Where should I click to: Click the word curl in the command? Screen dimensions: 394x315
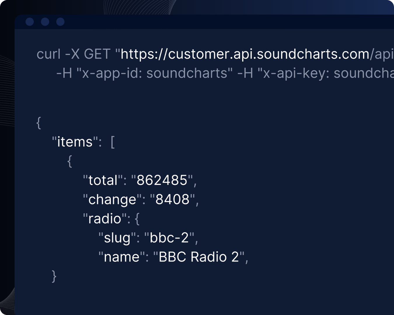(x=48, y=54)
